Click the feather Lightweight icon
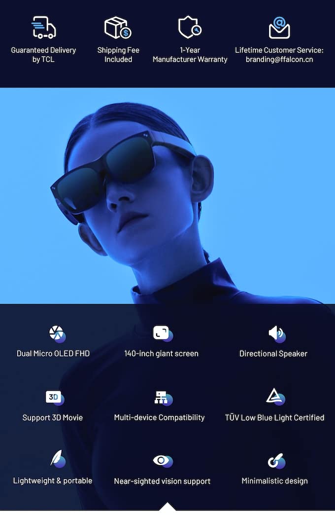 57,460
